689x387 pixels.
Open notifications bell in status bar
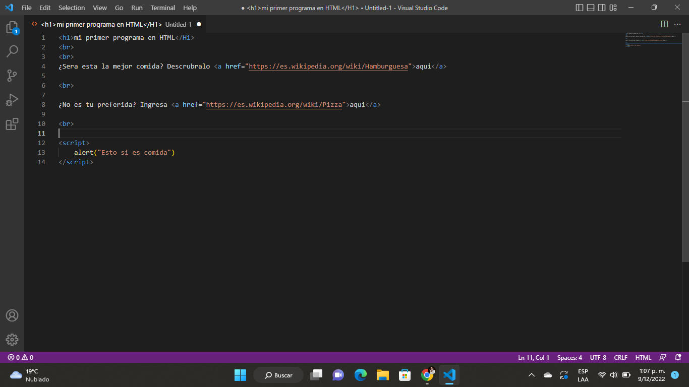tap(678, 357)
